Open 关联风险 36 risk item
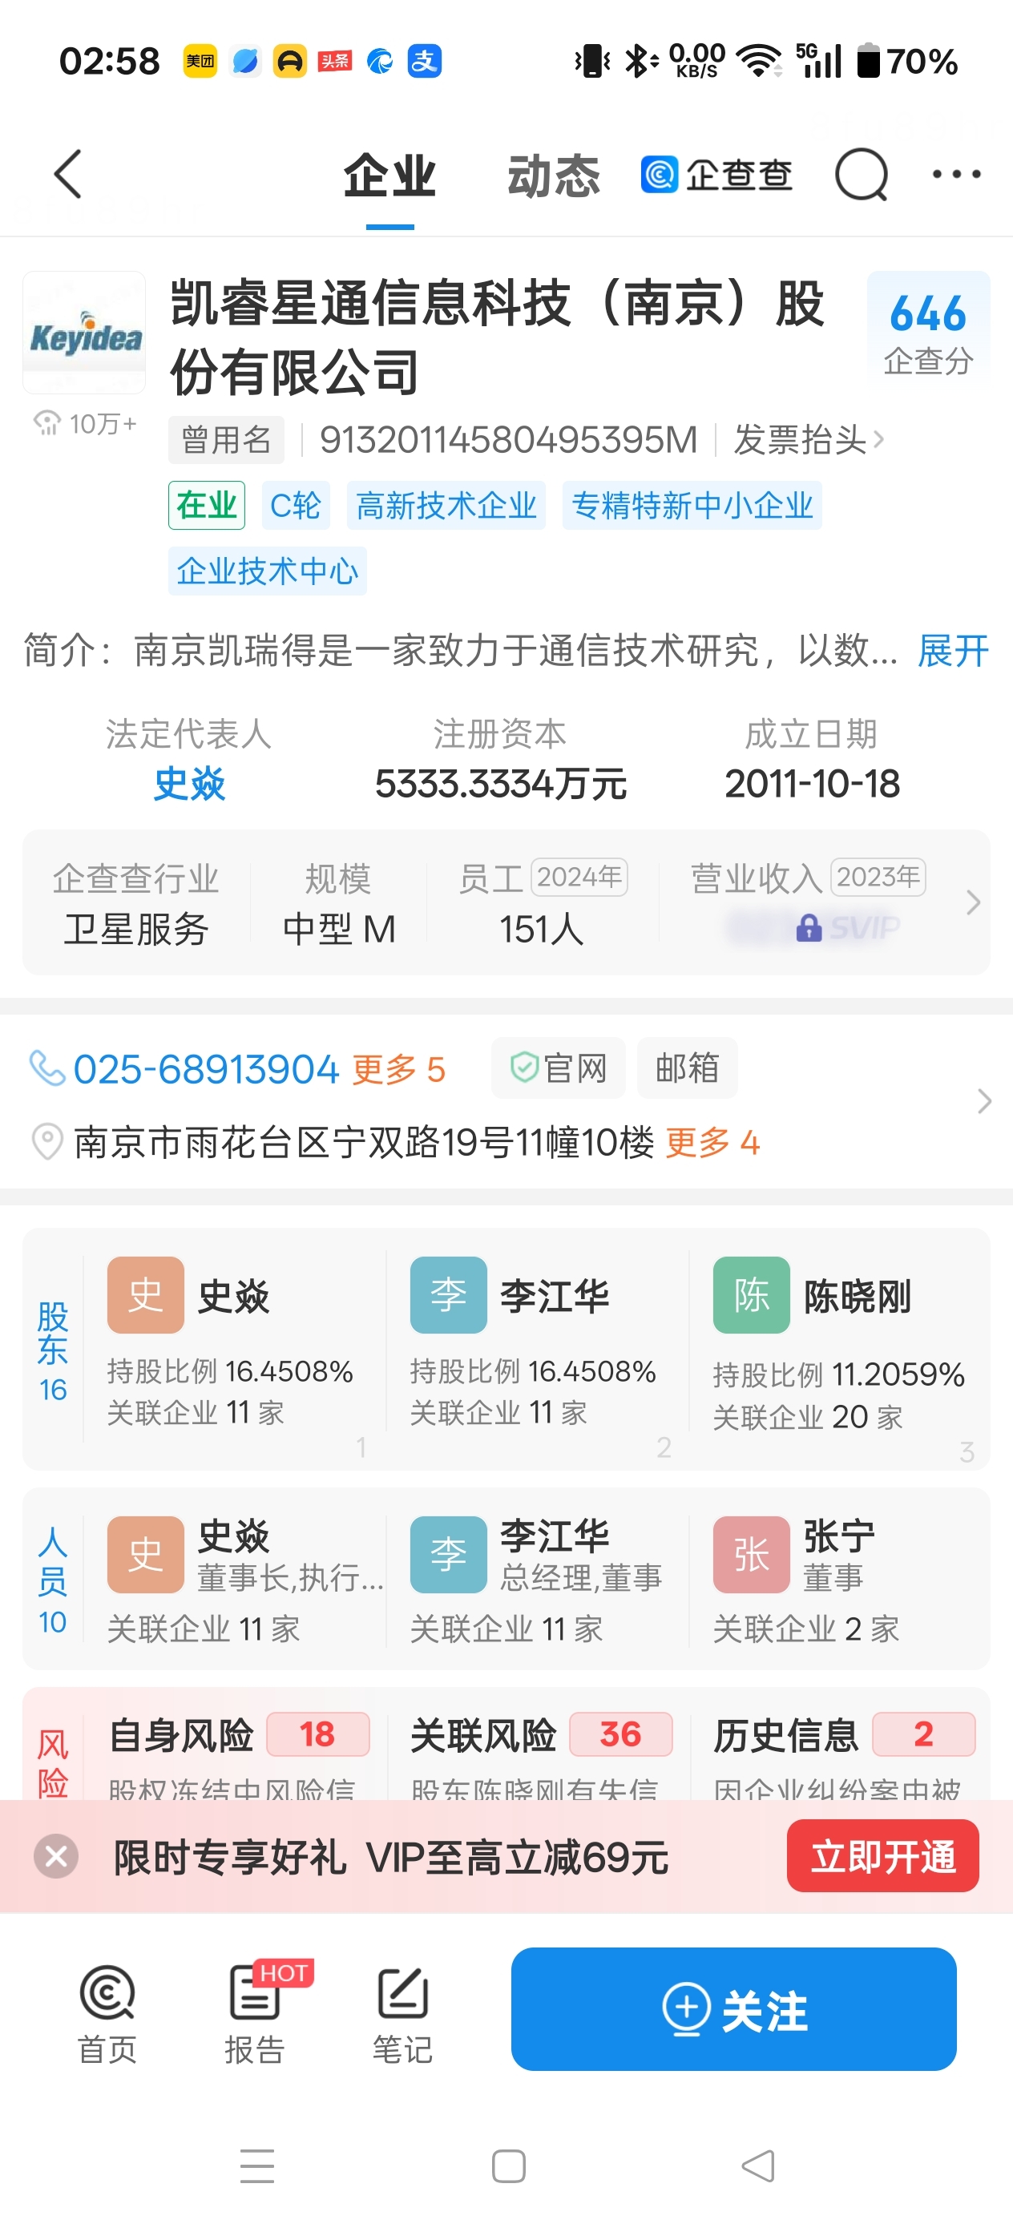This screenshot has height=2228, width=1013. [541, 1734]
